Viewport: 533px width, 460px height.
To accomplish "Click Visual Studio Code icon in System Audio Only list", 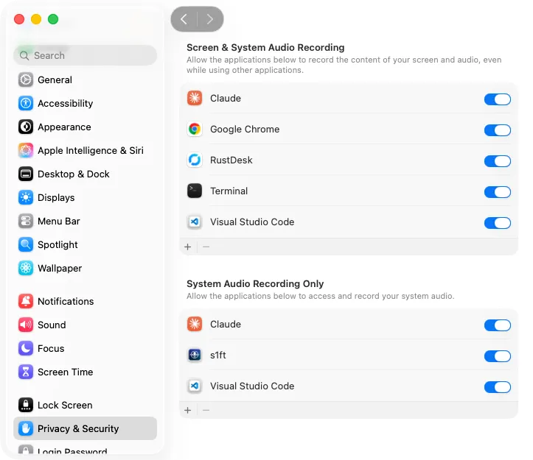I will point(195,386).
